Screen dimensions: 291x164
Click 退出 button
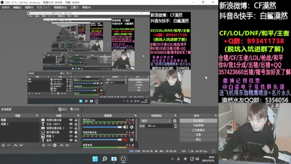click(198, 140)
